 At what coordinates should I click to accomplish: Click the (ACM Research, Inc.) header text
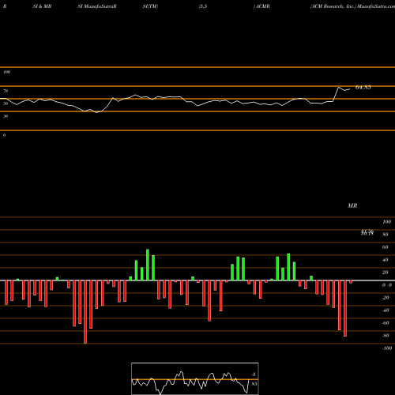[x=333, y=6]
